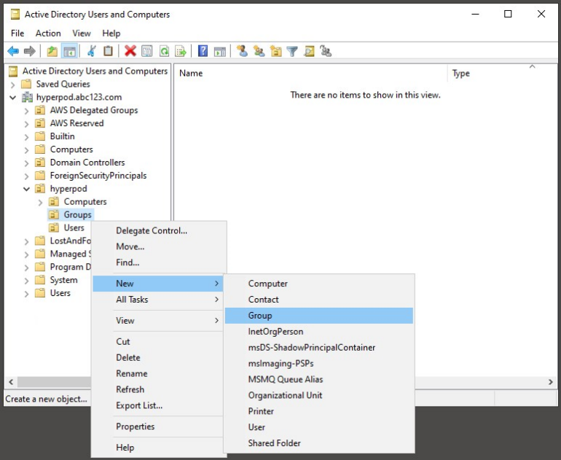
Task: Expand the AWS Delegated Groups node
Action: click(26, 111)
